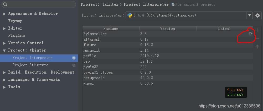This screenshot has width=263, height=111.
Task: Click the copy icon beside Project Interpreter
Action: (74, 58)
